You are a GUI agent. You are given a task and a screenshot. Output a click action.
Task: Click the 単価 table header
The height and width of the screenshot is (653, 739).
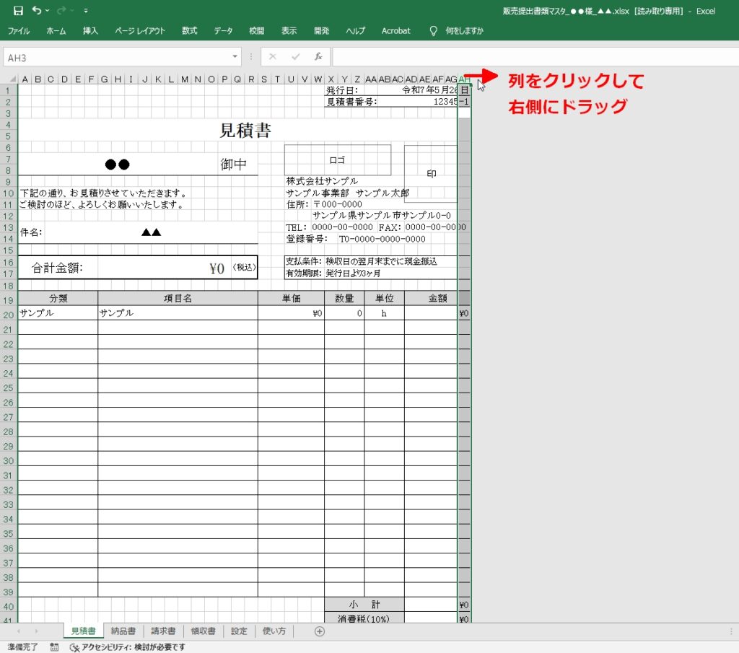(292, 298)
